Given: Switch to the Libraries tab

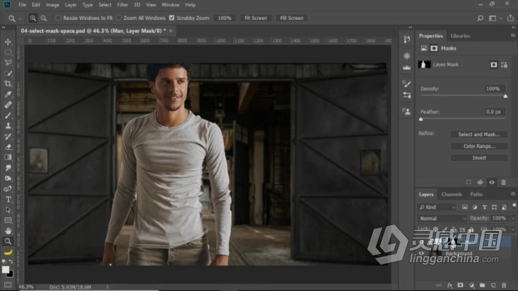Looking at the screenshot, I should tap(460, 36).
